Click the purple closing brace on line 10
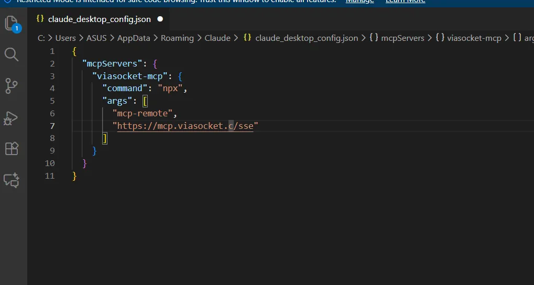The height and width of the screenshot is (285, 534). [x=85, y=163]
